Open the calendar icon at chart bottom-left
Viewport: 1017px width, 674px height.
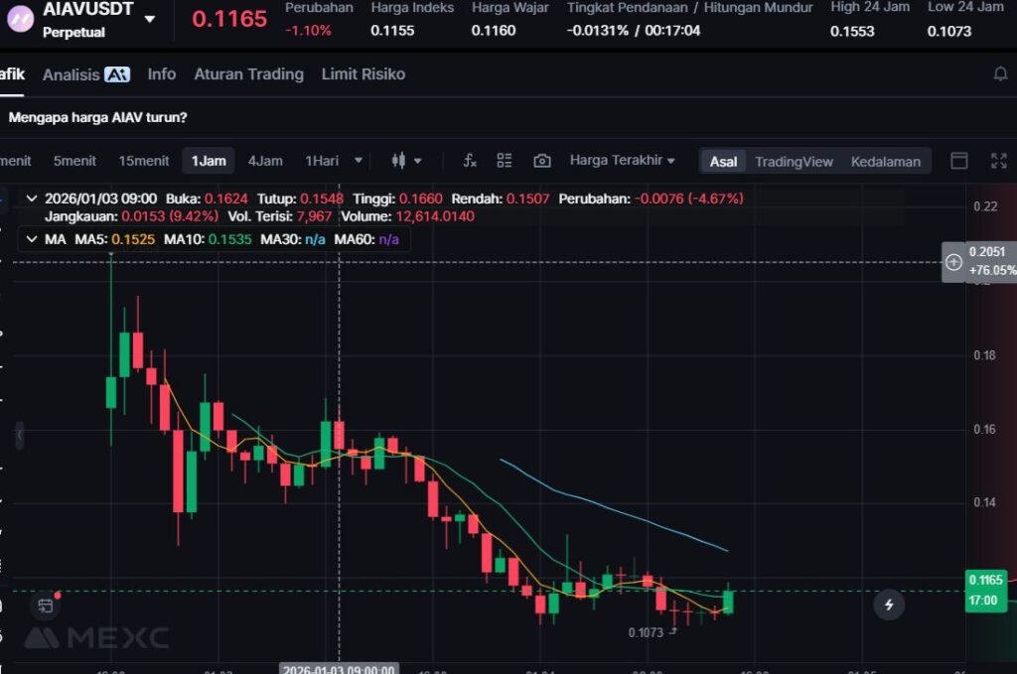(x=45, y=605)
